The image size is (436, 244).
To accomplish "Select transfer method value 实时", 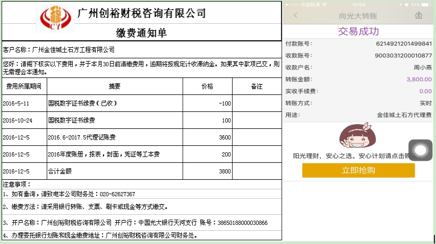I will click(x=426, y=103).
